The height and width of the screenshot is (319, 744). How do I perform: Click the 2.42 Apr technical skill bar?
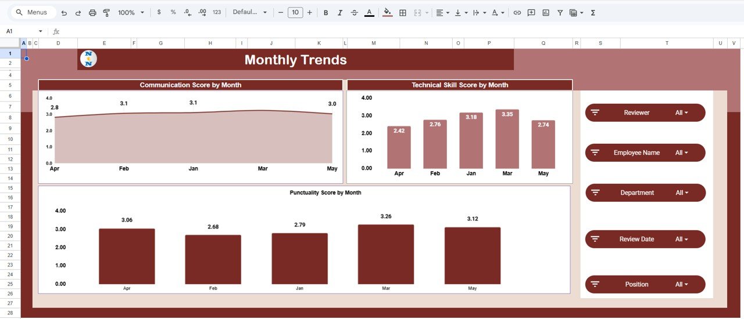(399, 147)
